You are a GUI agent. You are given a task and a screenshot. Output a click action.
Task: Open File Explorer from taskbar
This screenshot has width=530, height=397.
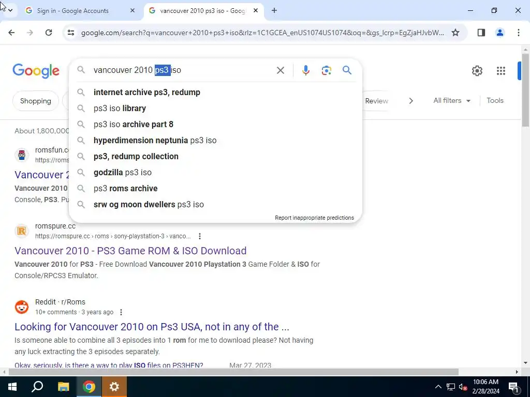tap(63, 387)
